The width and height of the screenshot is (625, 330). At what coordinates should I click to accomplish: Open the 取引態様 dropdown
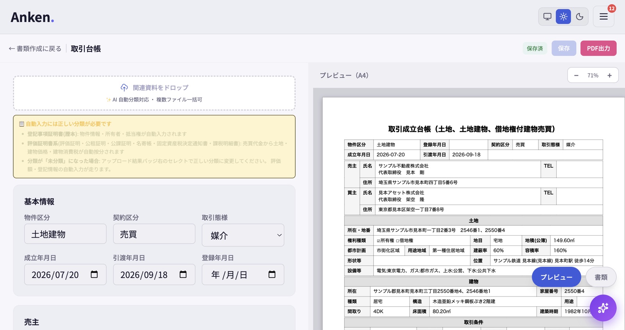(x=243, y=235)
